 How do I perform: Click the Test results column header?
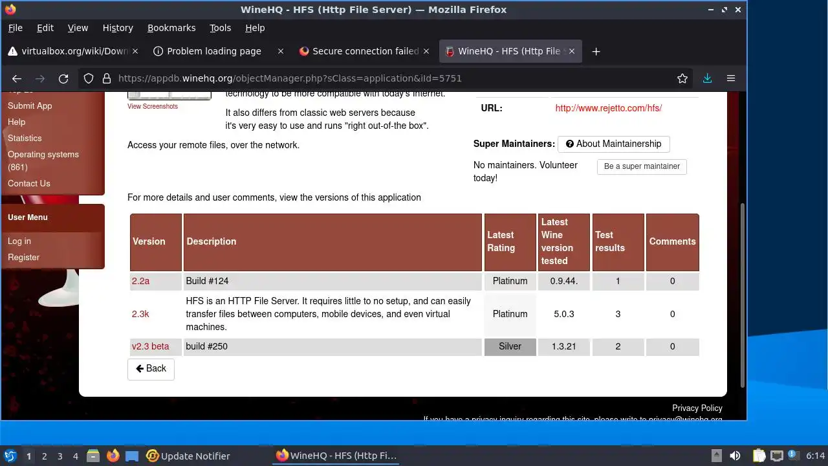click(x=618, y=241)
